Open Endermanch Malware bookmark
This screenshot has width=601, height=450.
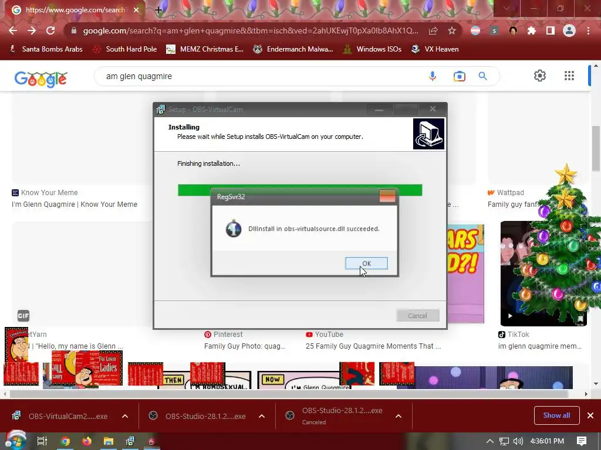pyautogui.click(x=293, y=49)
